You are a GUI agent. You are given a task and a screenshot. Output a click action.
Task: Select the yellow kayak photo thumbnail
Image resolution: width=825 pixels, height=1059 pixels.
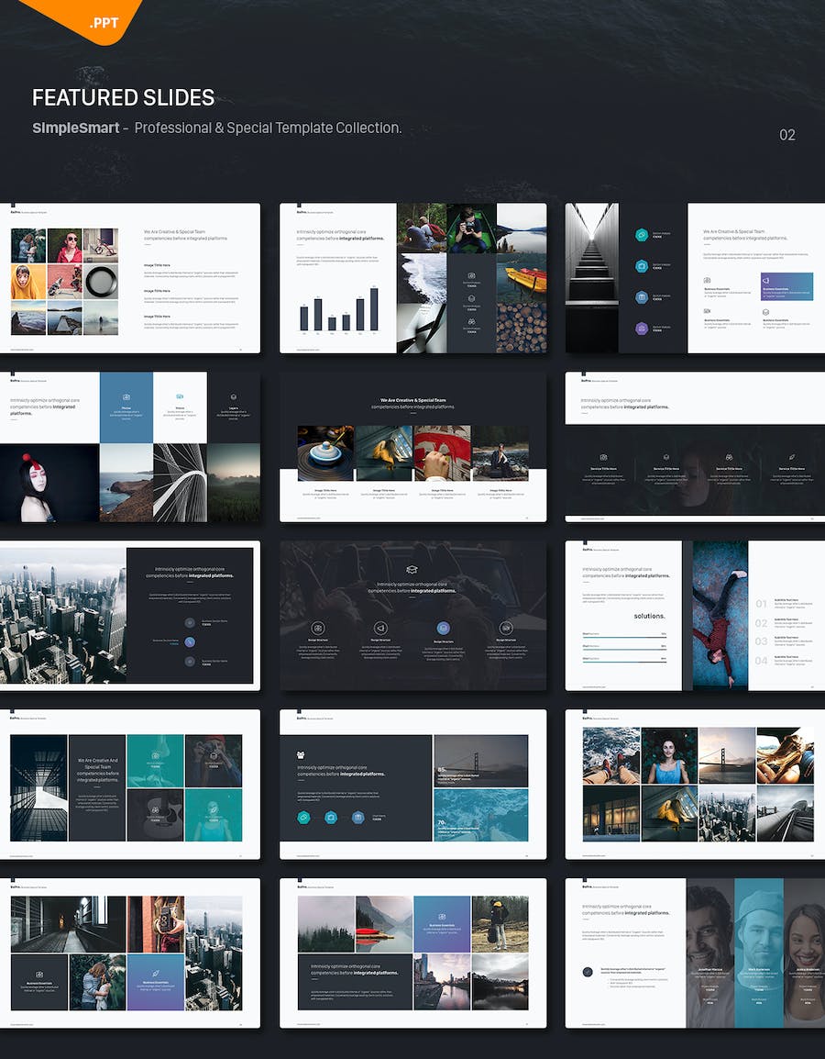pyautogui.click(x=522, y=279)
